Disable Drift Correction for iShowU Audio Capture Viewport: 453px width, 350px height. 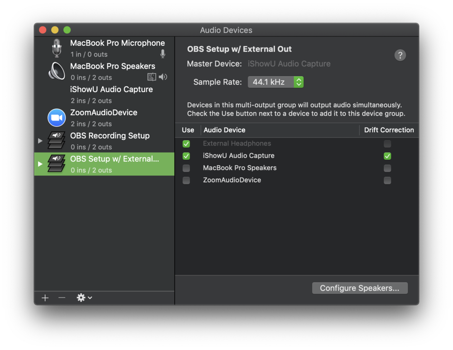(387, 156)
